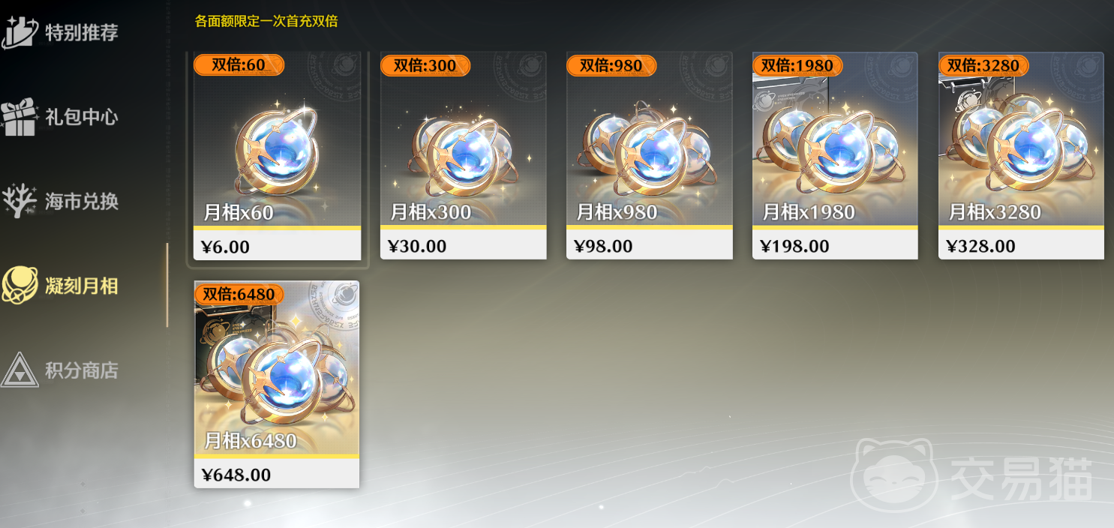Viewport: 1114px width, 528px height.
Task: Click the 积分商店 triangle icon
Action: coord(20,370)
